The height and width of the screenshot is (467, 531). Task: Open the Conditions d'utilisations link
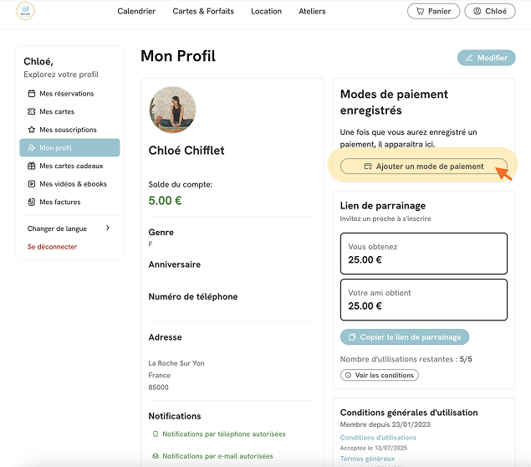(378, 438)
